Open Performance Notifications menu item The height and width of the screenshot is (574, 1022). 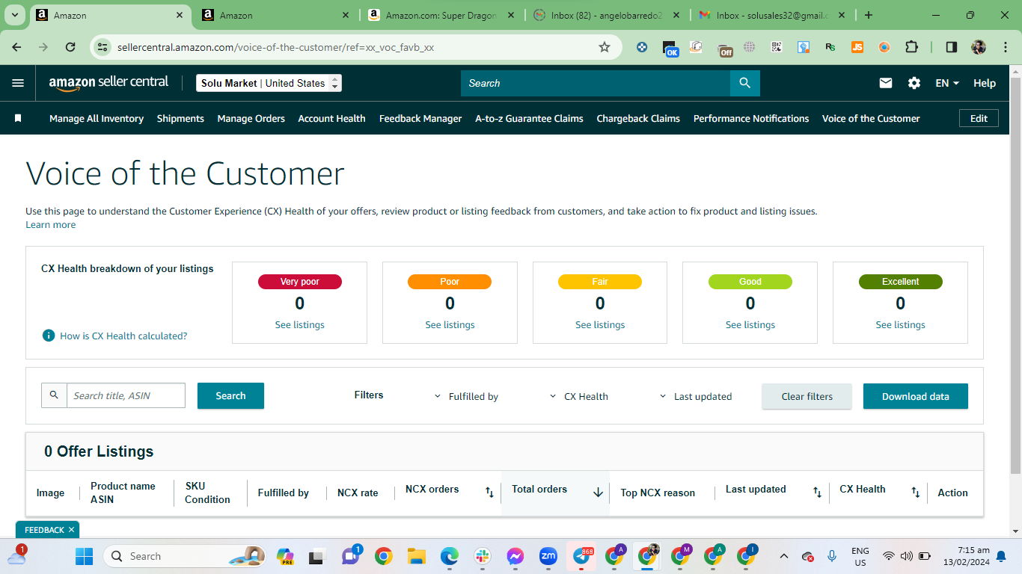[x=751, y=118]
